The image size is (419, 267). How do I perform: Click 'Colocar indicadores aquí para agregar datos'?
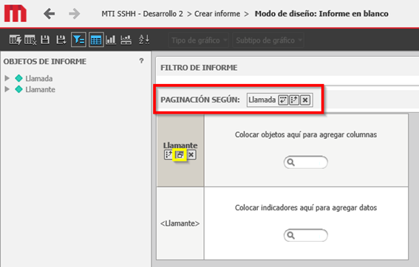[x=306, y=207]
